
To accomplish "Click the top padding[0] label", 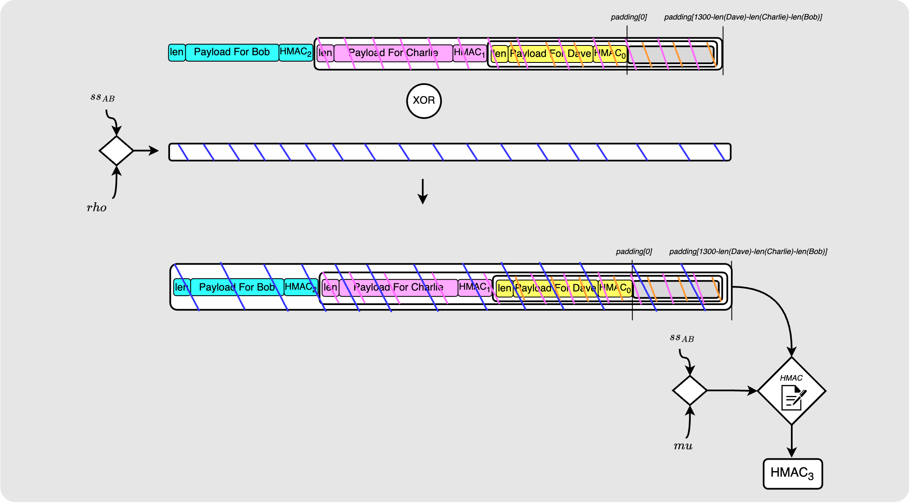I will tap(629, 17).
